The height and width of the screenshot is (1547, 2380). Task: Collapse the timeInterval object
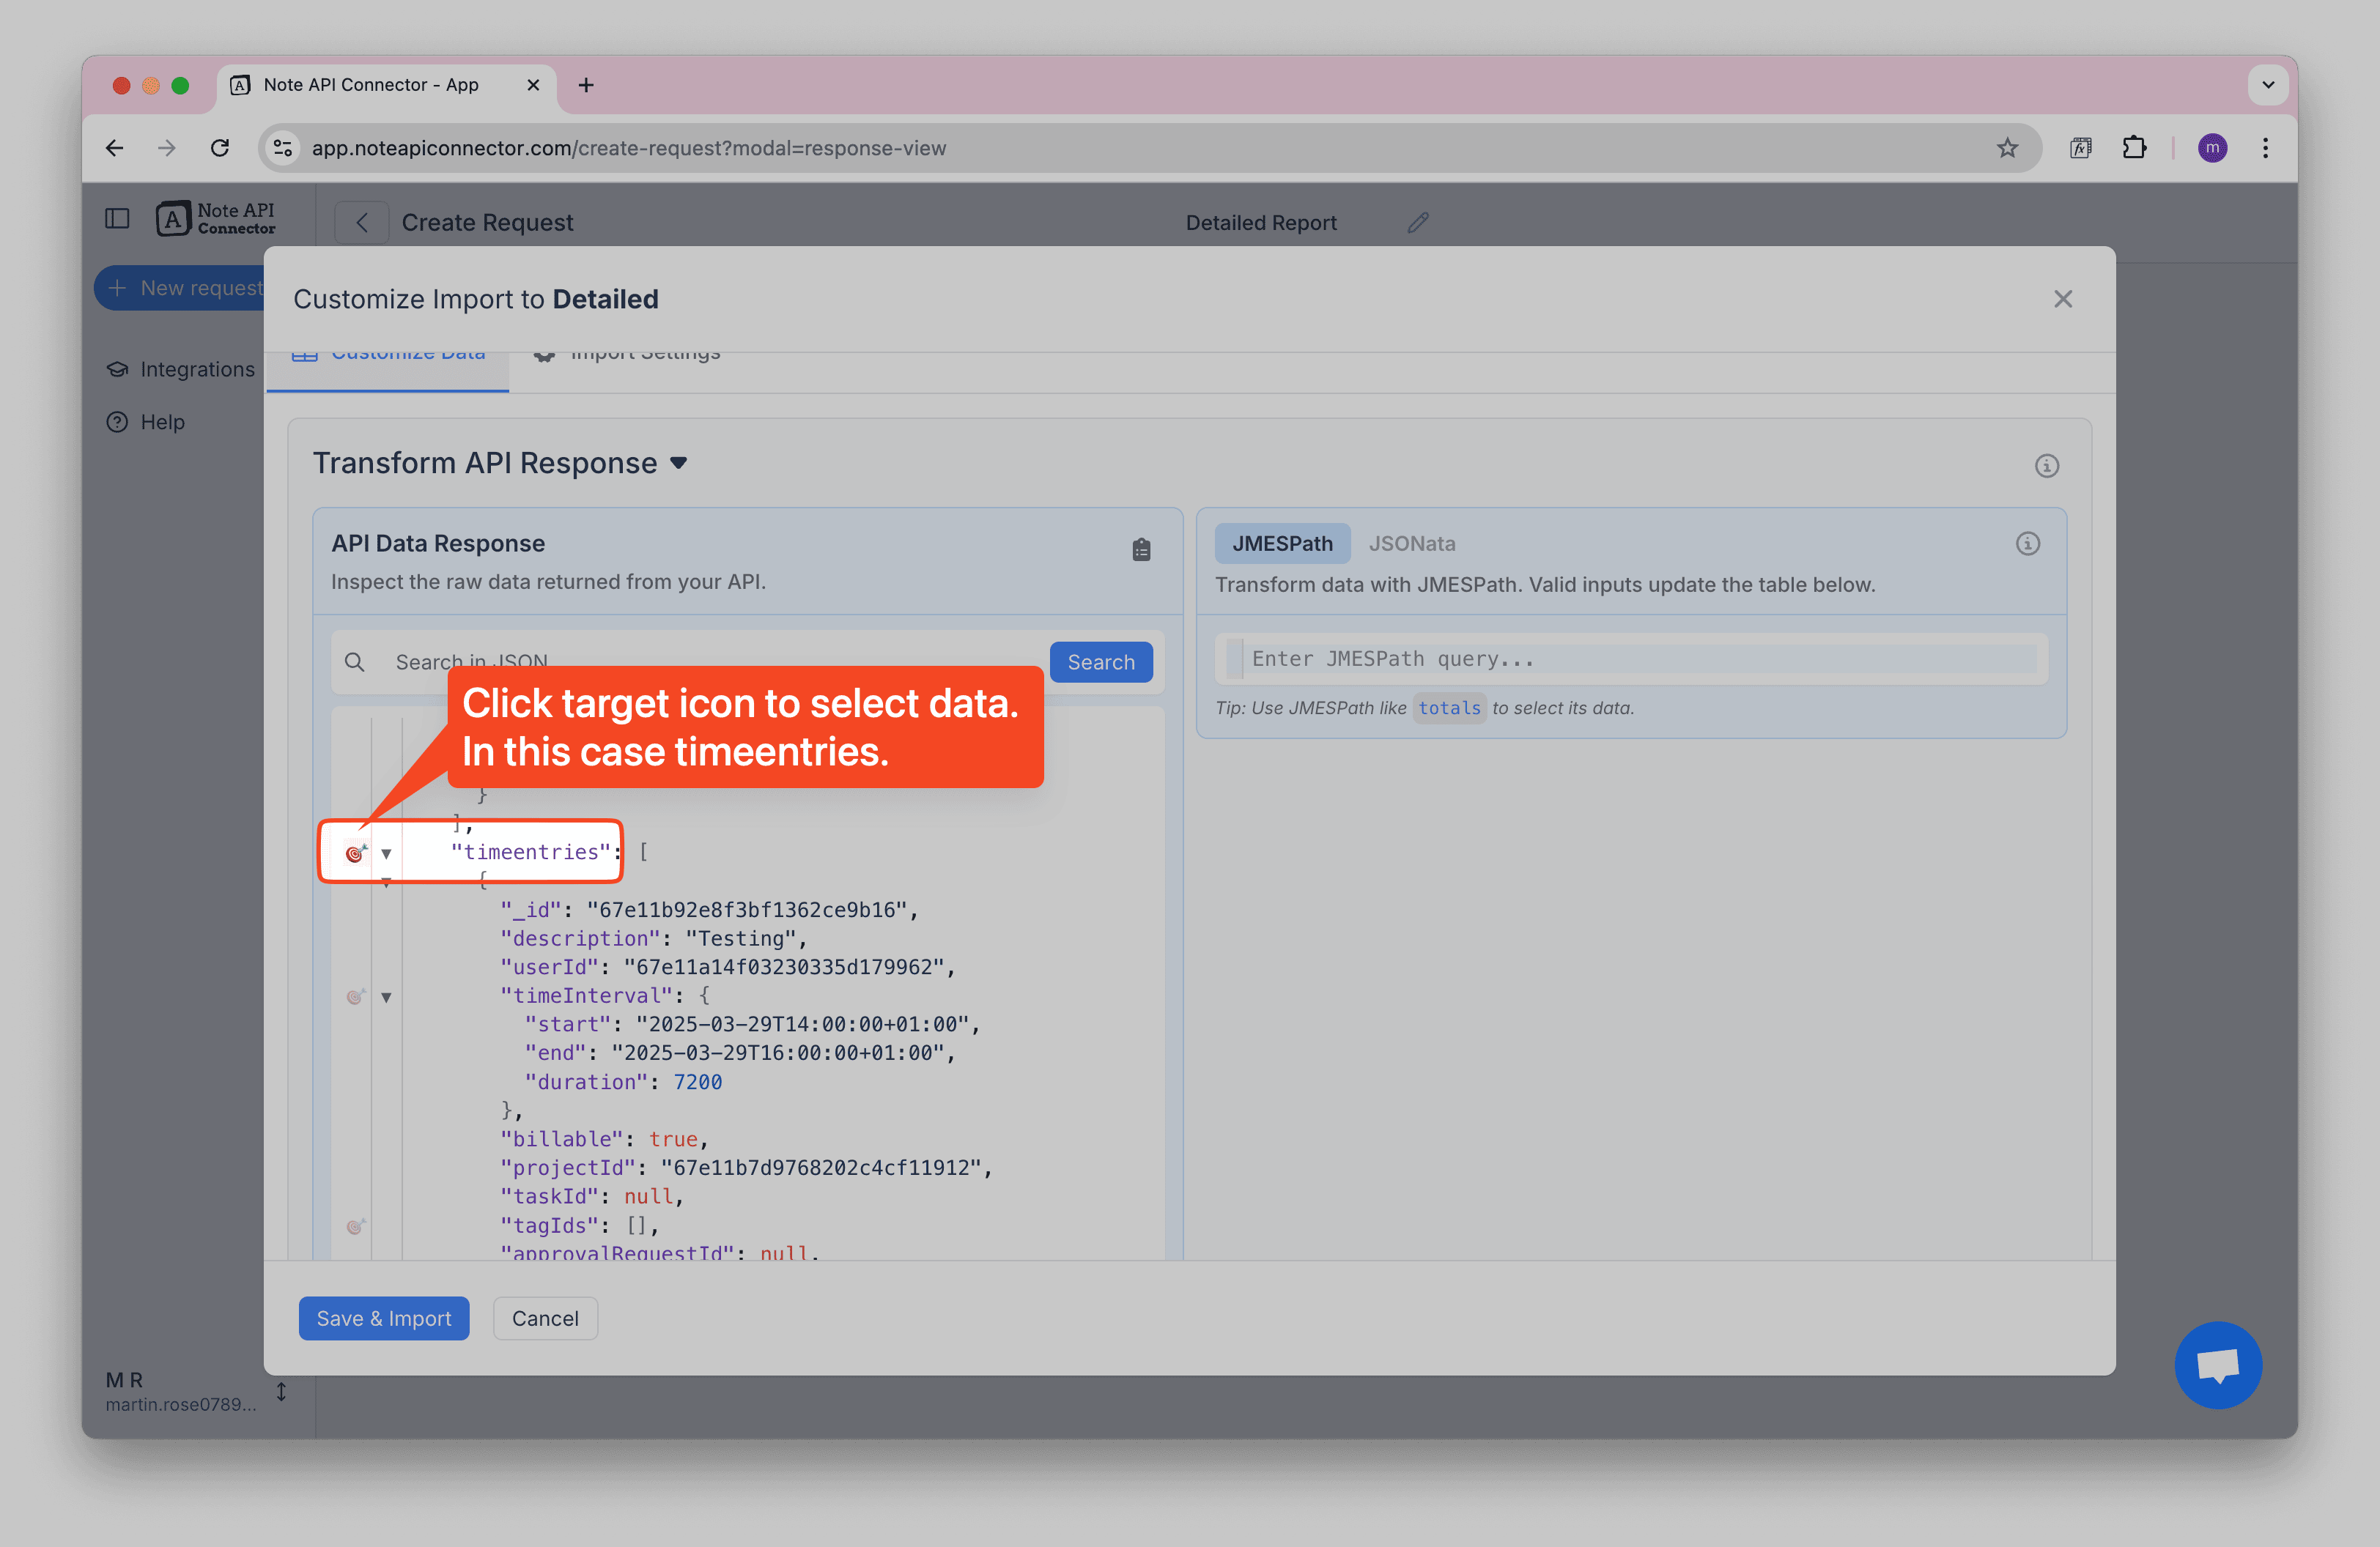[x=386, y=998]
